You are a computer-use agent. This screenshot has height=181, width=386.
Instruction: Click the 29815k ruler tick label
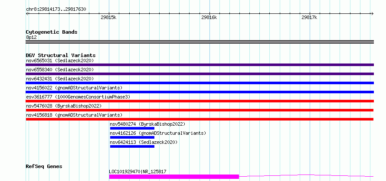[x=108, y=17]
